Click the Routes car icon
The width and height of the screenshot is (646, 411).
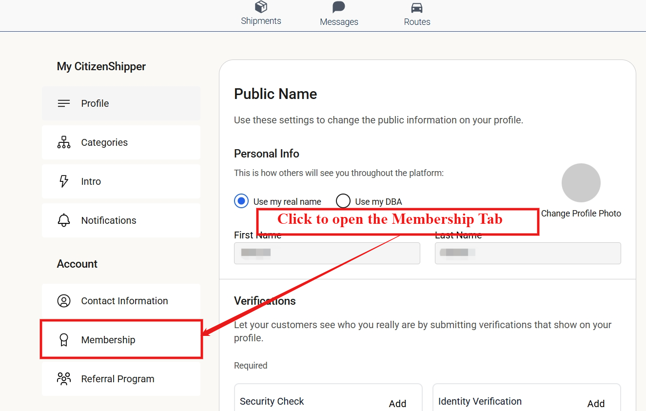417,8
